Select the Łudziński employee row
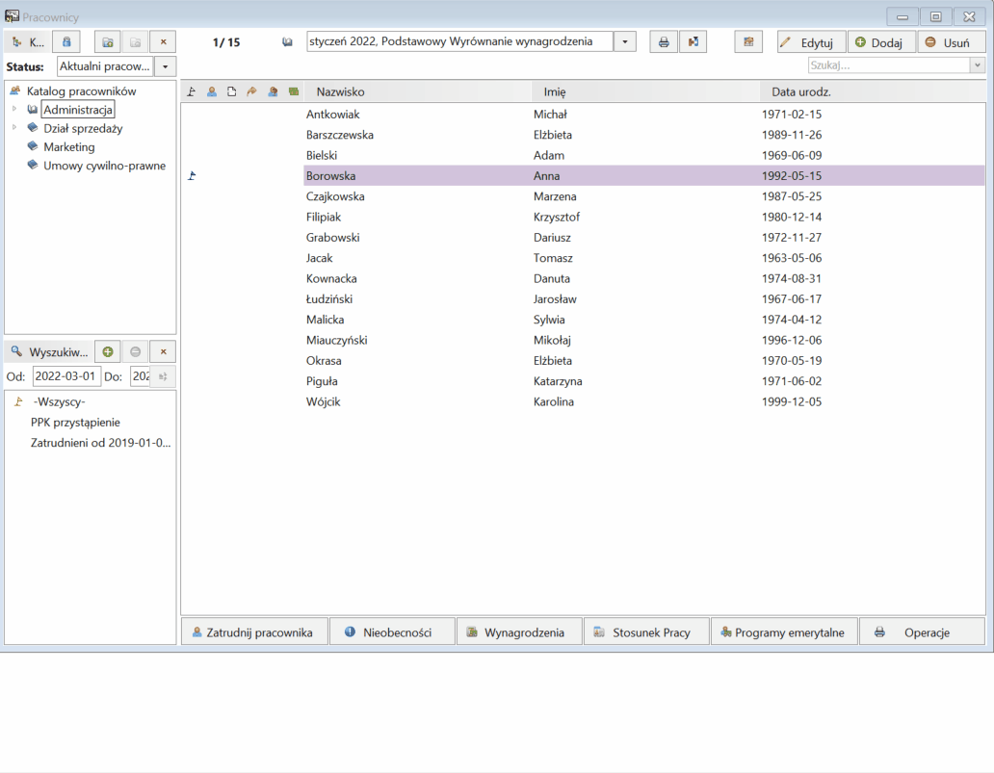Screen dimensions: 994x773 pyautogui.click(x=583, y=298)
